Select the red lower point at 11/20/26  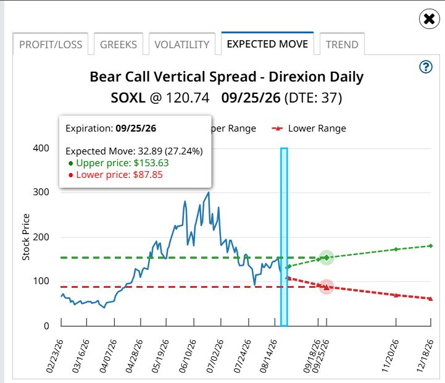click(x=396, y=295)
